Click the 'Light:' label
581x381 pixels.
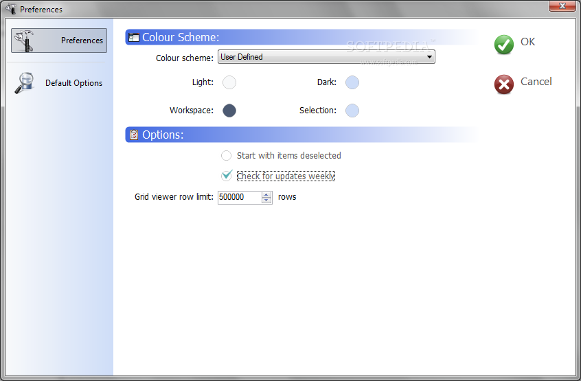[x=203, y=82]
